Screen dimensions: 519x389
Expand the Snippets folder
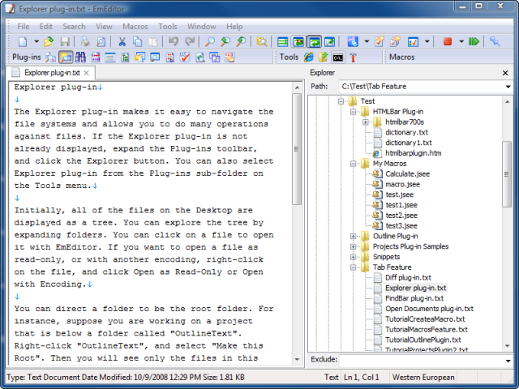pyautogui.click(x=354, y=257)
